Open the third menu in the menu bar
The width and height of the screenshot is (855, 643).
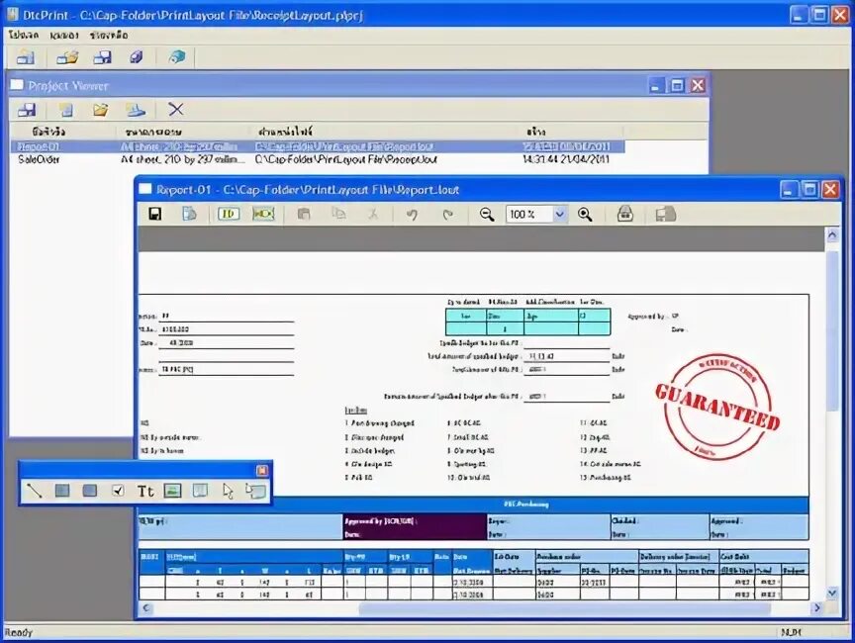[x=109, y=35]
